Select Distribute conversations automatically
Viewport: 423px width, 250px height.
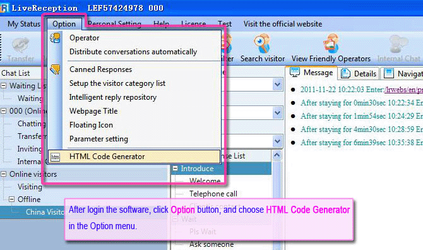[133, 52]
